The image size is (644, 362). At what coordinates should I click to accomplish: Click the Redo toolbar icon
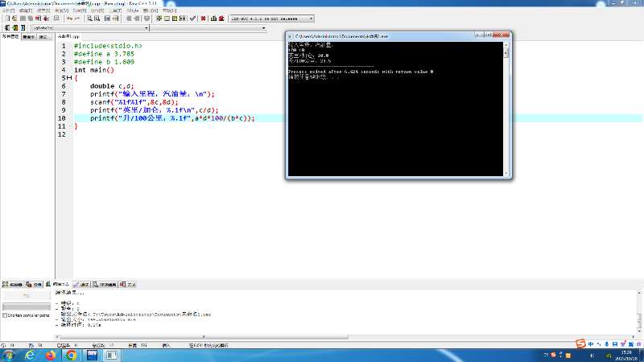(76, 19)
